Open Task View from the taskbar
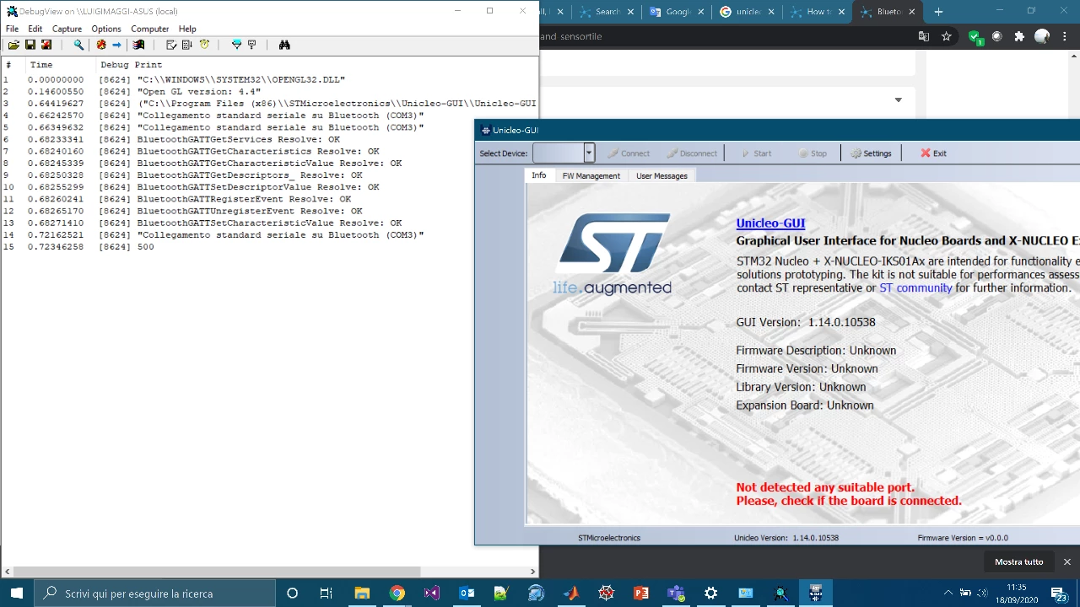 [x=326, y=593]
